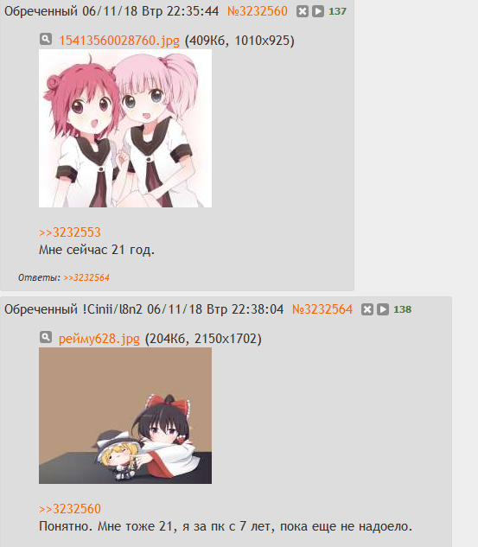The width and height of the screenshot is (478, 547).
Task: Click the green post counter 137
Action: point(337,11)
